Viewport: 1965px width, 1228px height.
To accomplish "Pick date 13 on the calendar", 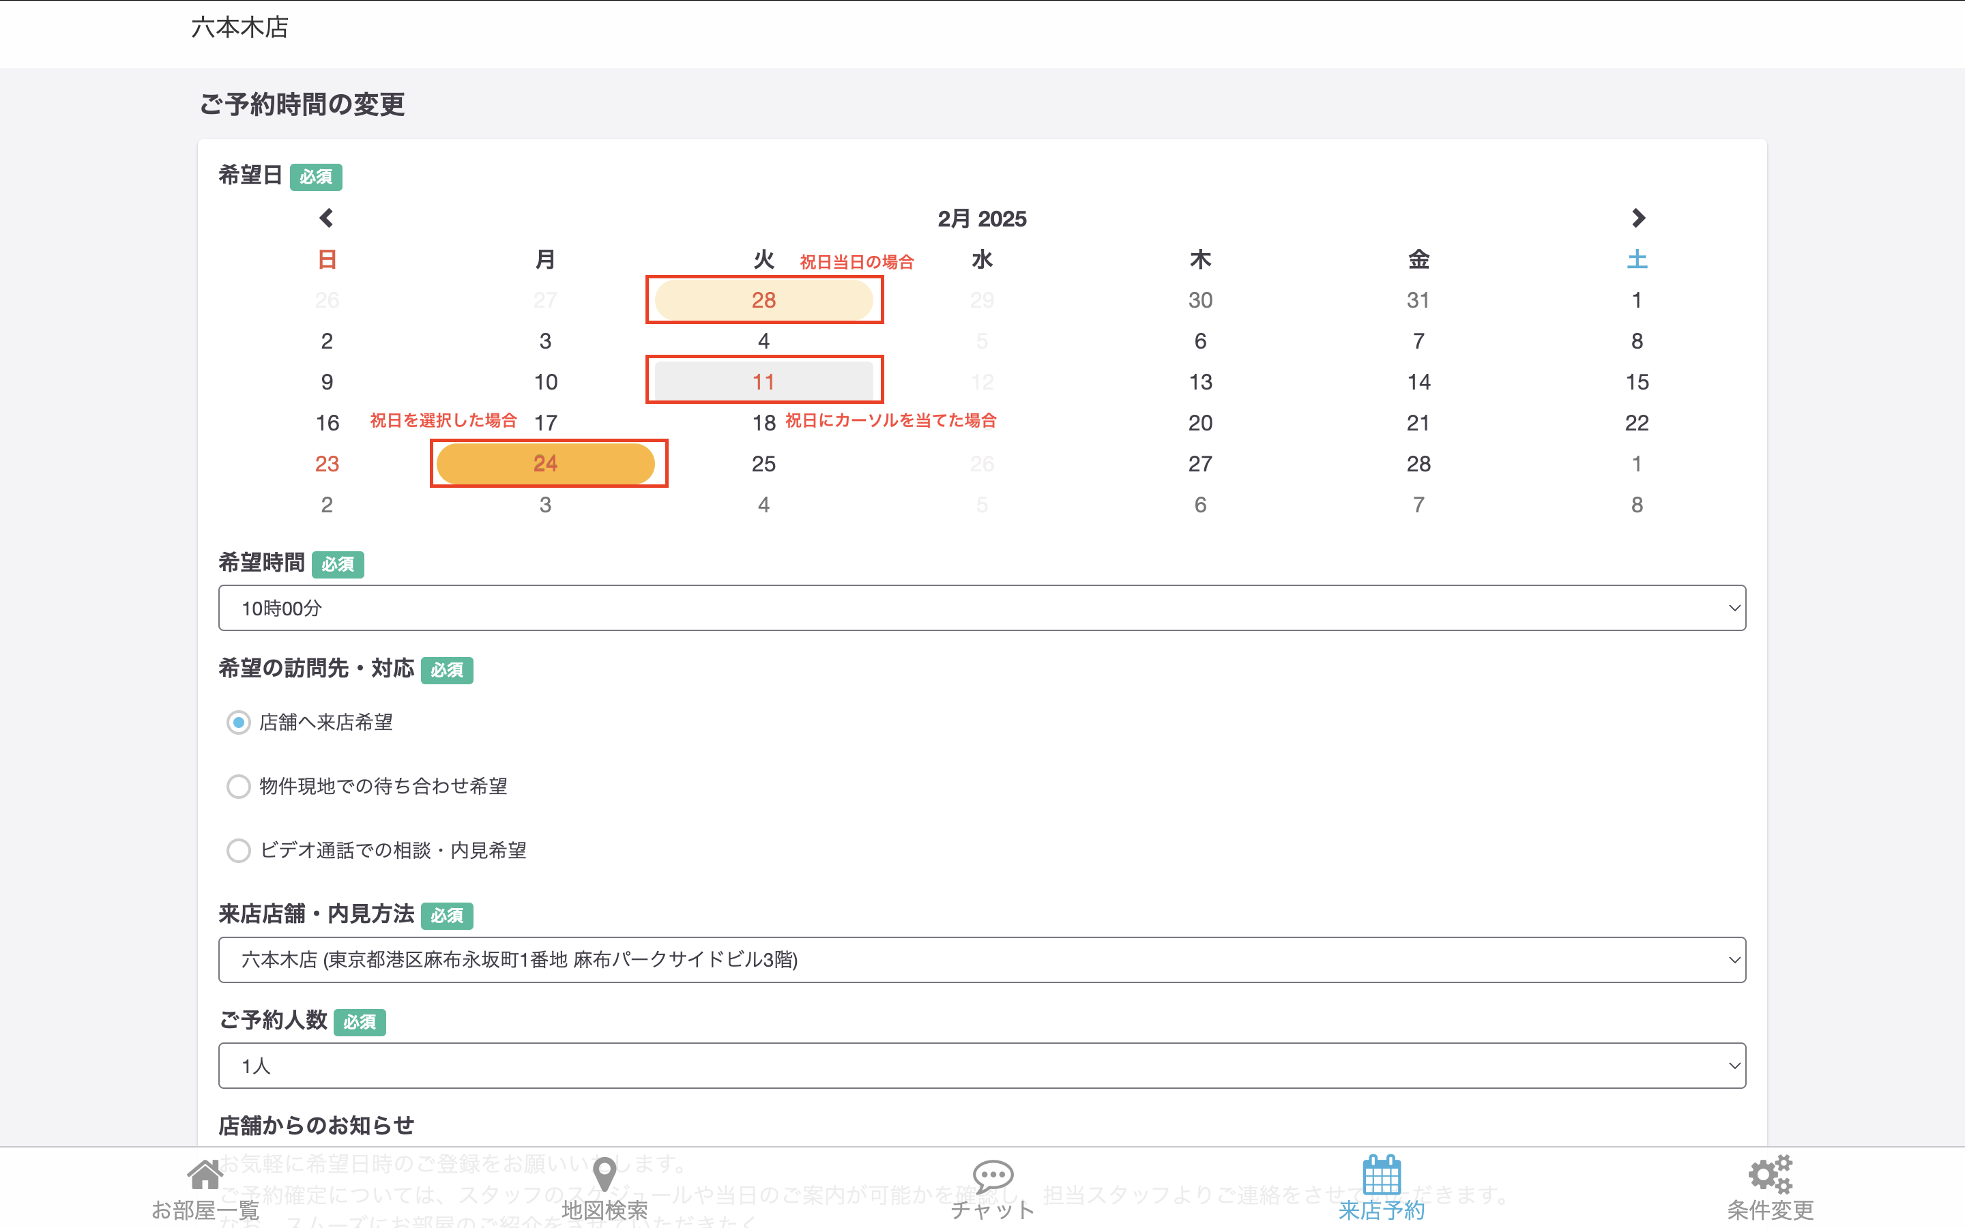I will click(1200, 382).
